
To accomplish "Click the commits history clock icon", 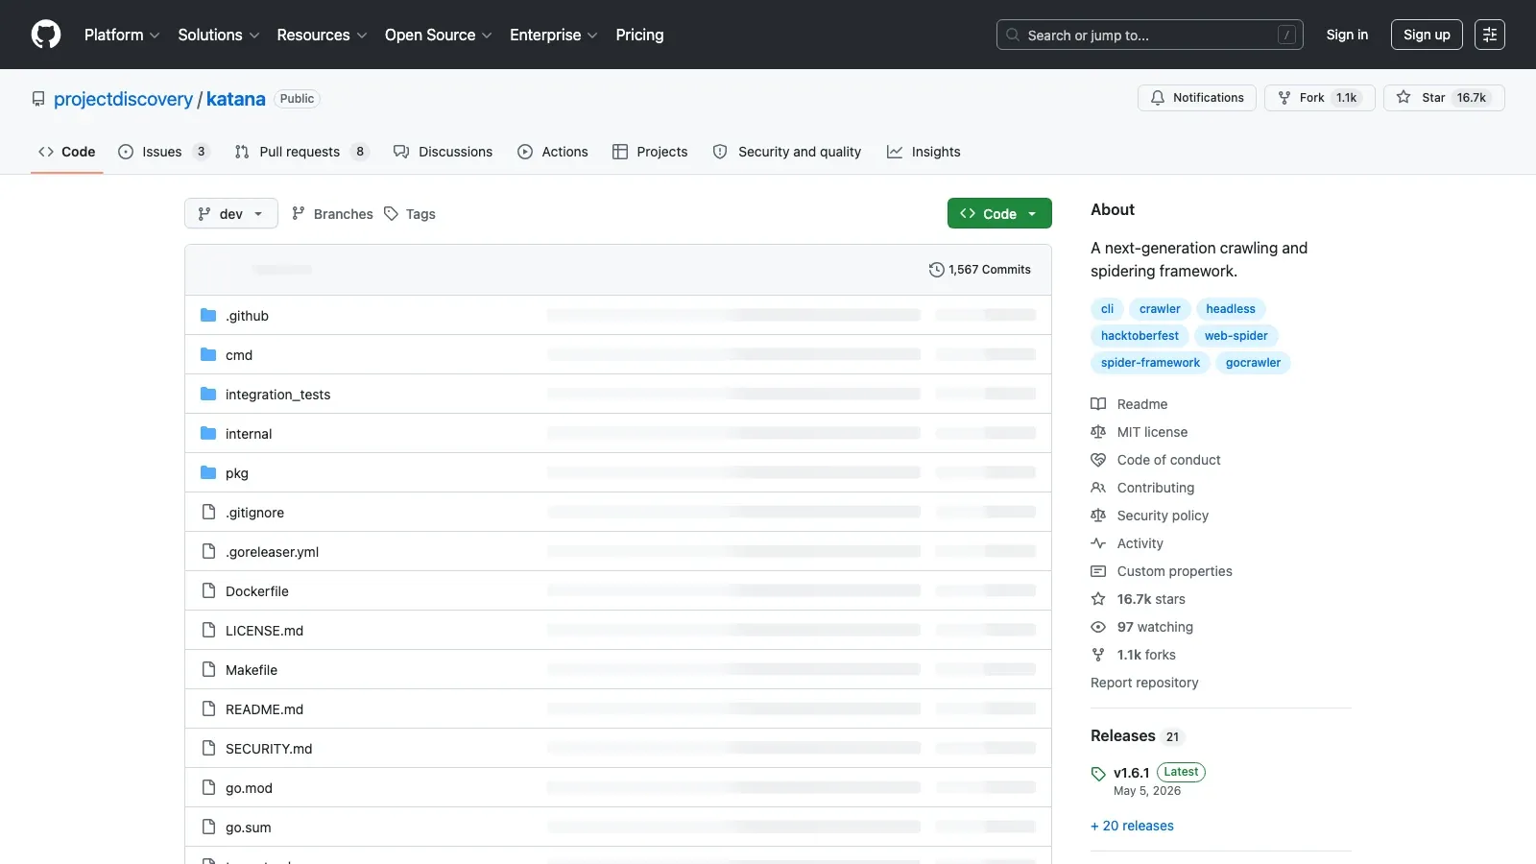I will pos(937,270).
